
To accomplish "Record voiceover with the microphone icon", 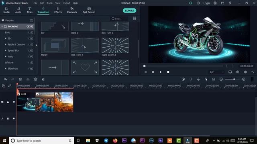I will pos(198,79).
